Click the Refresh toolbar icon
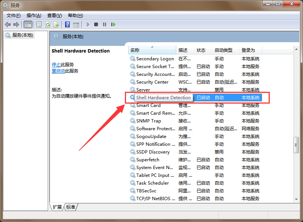The height and width of the screenshot is (222, 303). pos(48,24)
